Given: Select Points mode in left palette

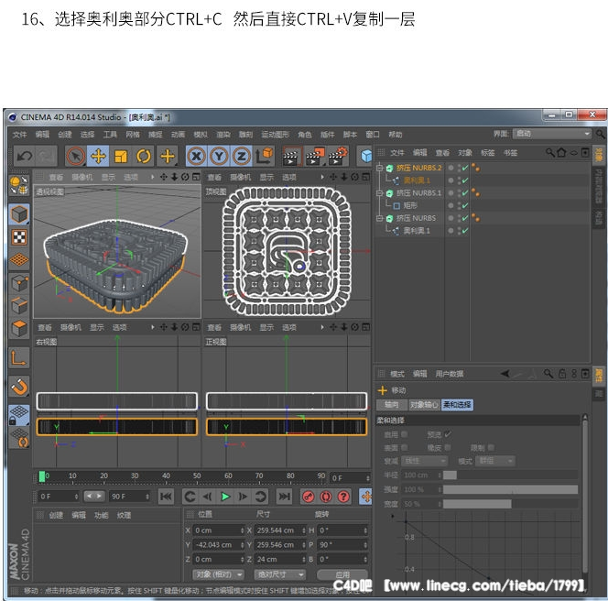Looking at the screenshot, I should (x=19, y=283).
